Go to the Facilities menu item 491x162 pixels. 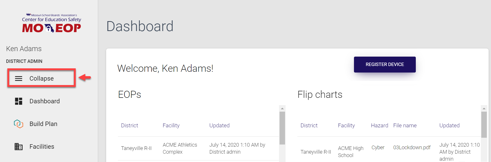pyautogui.click(x=42, y=147)
